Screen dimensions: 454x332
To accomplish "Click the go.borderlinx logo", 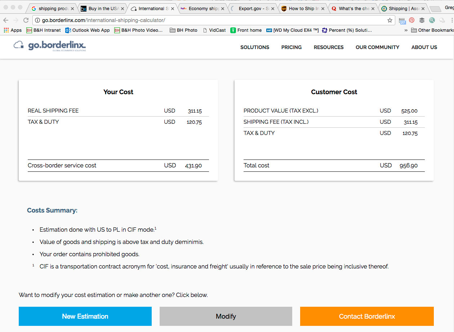I will [x=50, y=46].
